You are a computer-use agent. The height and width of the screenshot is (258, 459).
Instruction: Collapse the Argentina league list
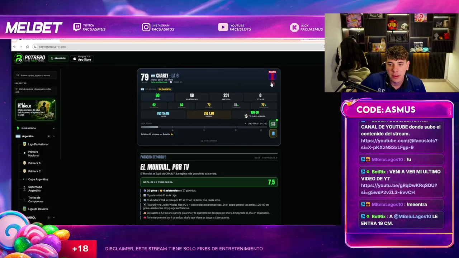coord(54,136)
